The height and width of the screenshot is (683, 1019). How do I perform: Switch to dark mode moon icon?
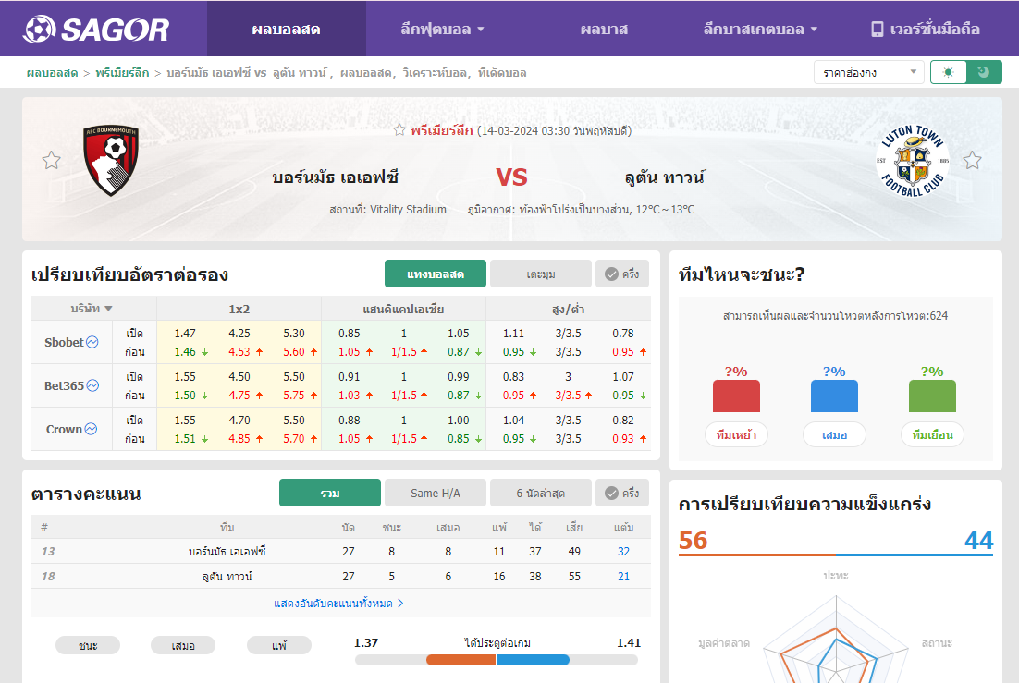point(984,72)
